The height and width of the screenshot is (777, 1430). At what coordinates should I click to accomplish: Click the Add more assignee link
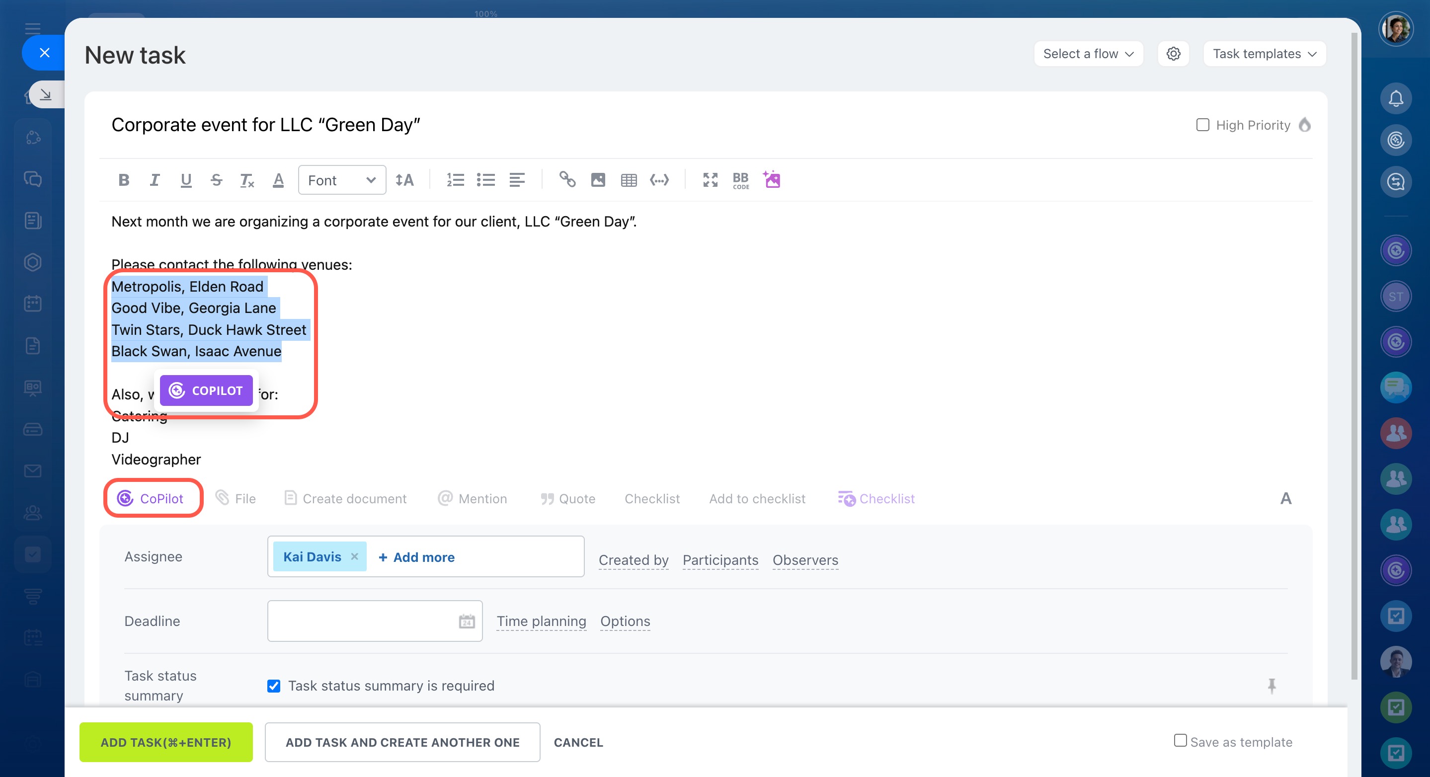coord(416,556)
